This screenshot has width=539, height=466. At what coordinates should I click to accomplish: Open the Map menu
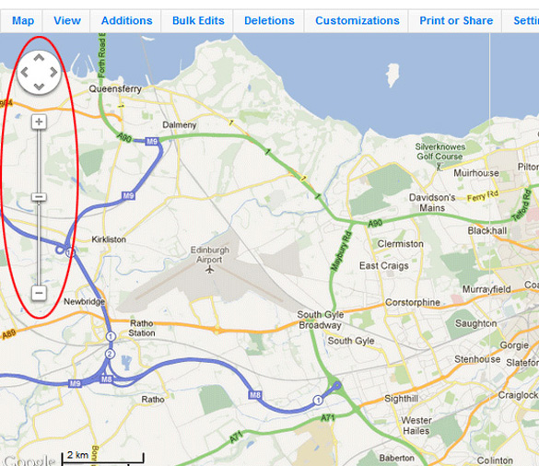(x=23, y=20)
